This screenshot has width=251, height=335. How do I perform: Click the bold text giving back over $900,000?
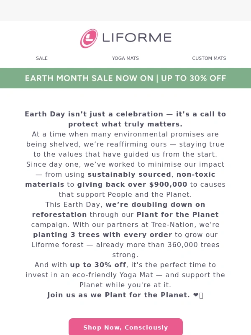pyautogui.click(x=132, y=184)
